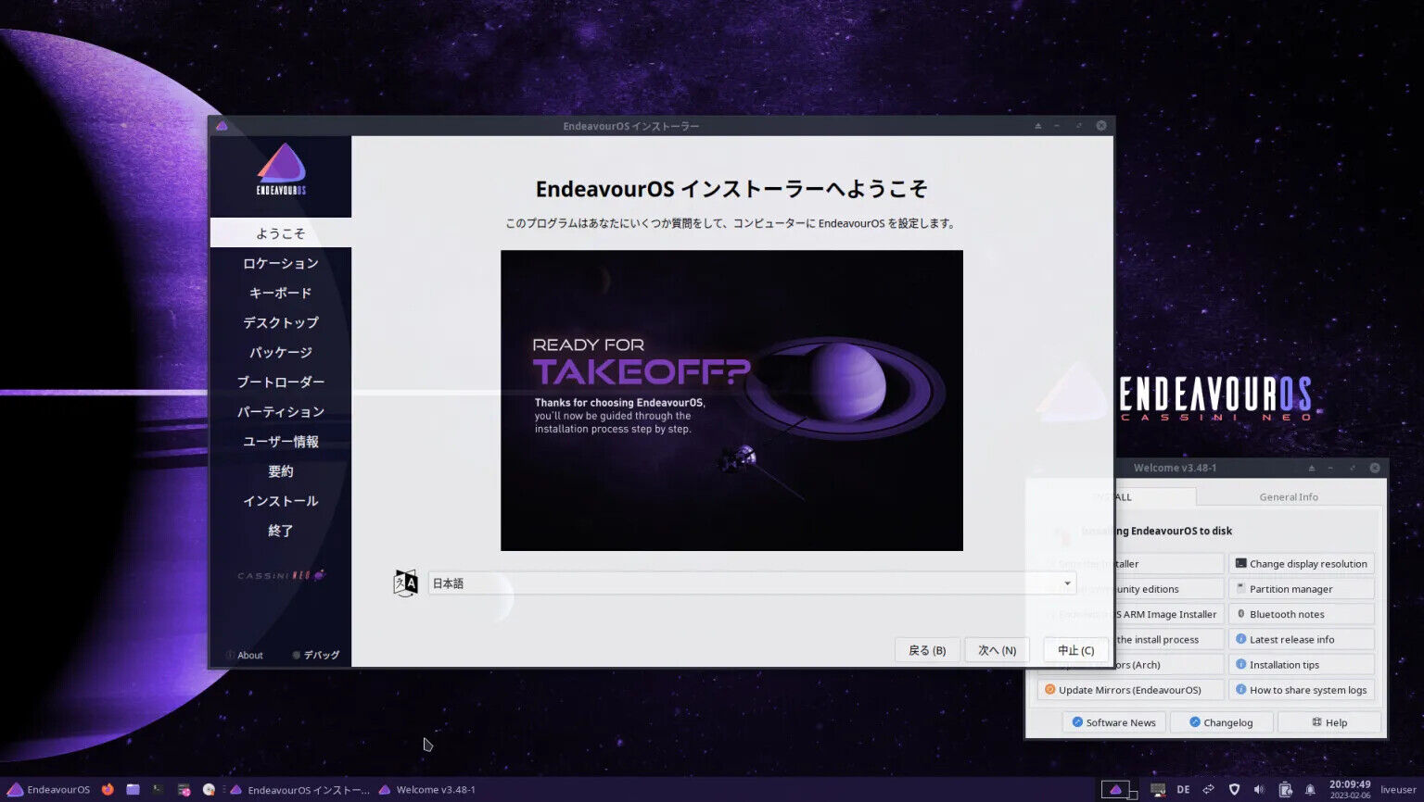
Task: Open the EndeavourOS application menu
Action: click(x=50, y=789)
